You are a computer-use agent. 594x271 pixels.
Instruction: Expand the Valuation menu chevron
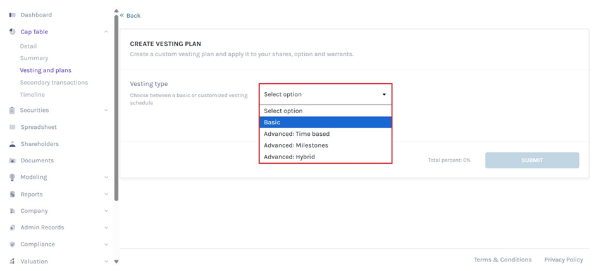(x=106, y=261)
